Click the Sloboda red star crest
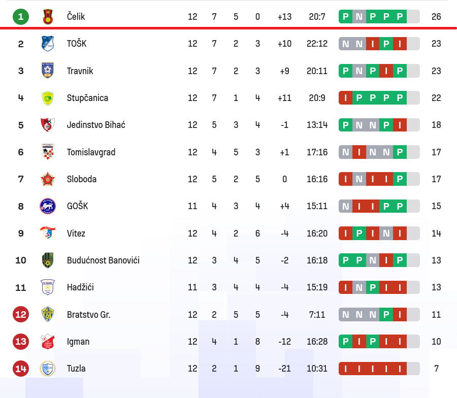The width and height of the screenshot is (457, 398). click(48, 179)
